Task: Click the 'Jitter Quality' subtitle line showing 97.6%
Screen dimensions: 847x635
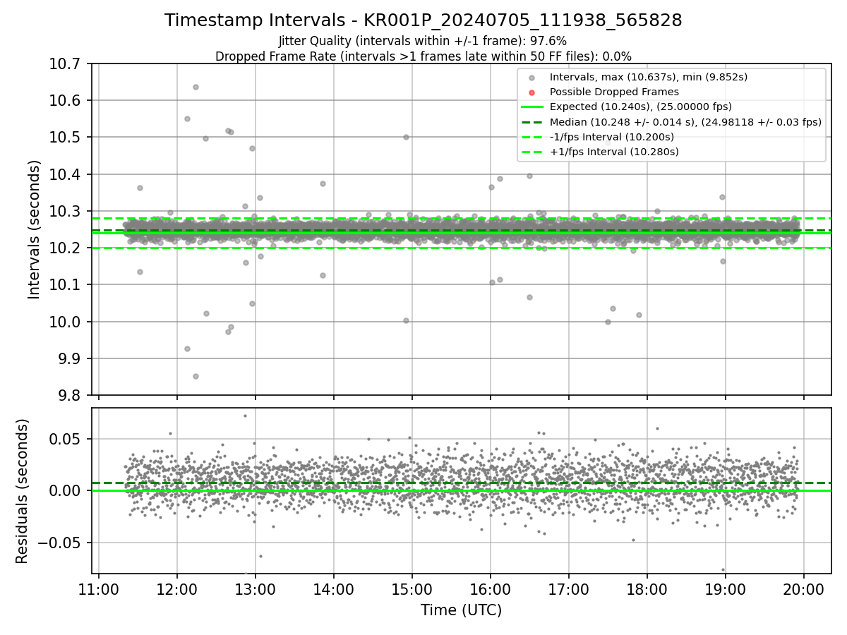Action: [423, 42]
